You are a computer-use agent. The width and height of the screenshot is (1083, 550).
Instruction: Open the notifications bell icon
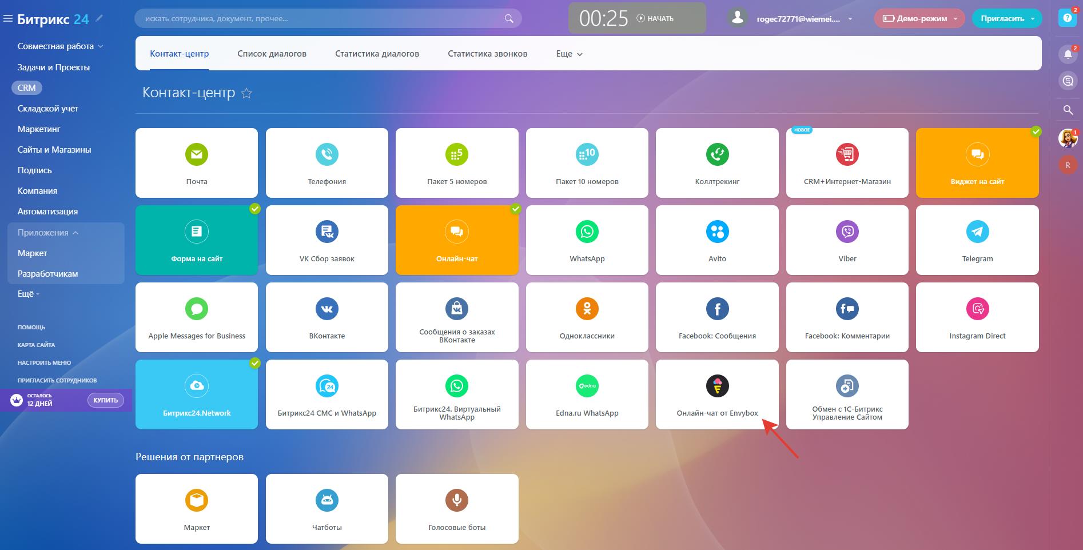tap(1068, 54)
